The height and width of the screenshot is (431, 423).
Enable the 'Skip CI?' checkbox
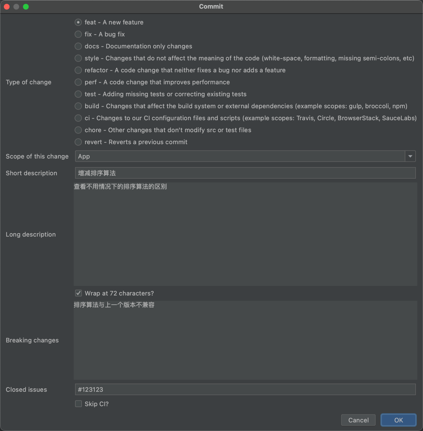78,404
